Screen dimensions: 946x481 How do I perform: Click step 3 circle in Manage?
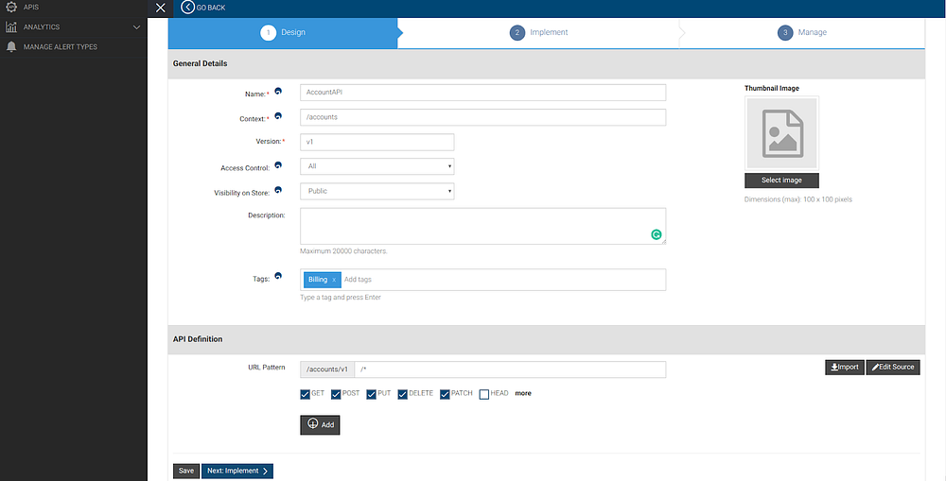coord(785,32)
